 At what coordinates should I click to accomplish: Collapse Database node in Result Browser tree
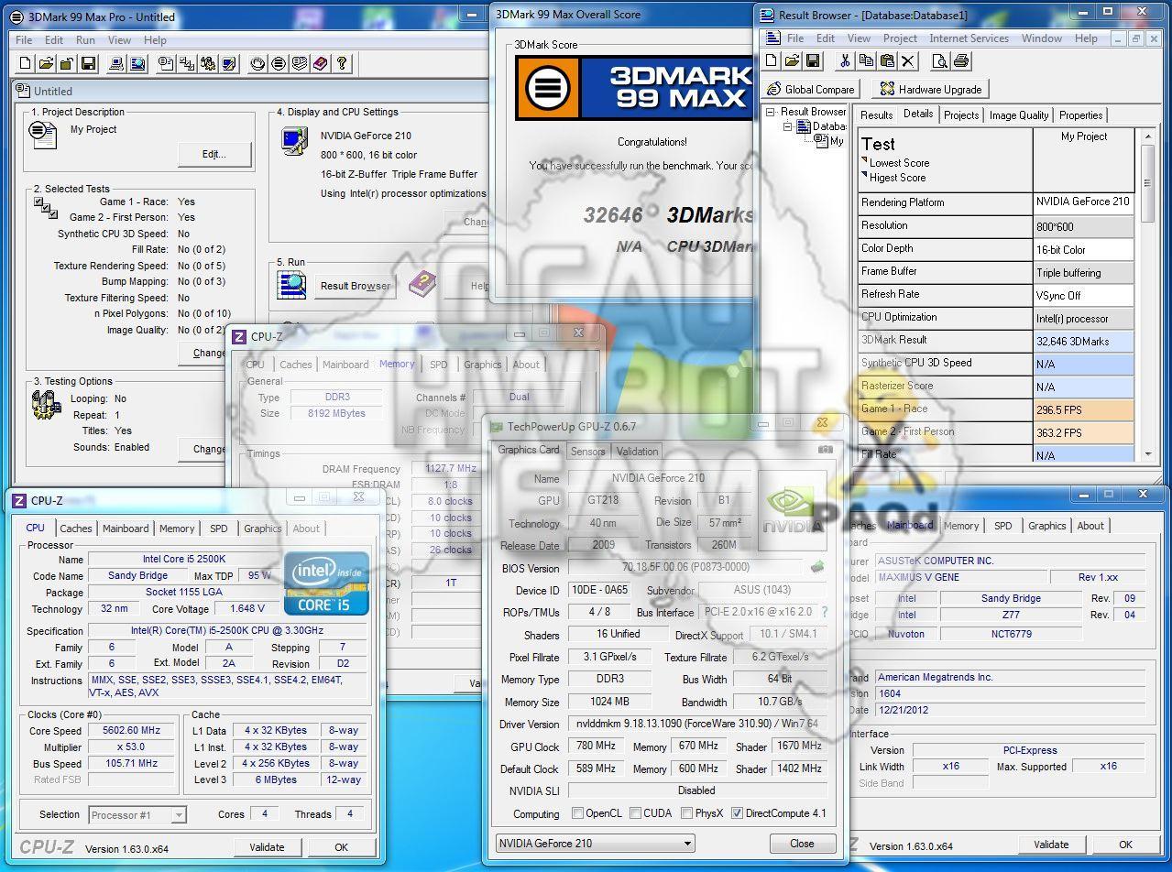[x=787, y=126]
